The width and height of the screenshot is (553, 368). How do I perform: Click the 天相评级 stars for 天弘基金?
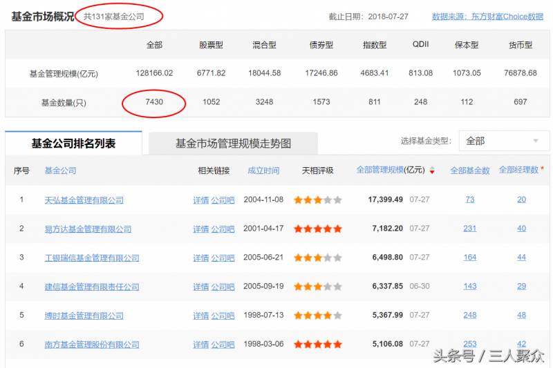pyautogui.click(x=318, y=200)
